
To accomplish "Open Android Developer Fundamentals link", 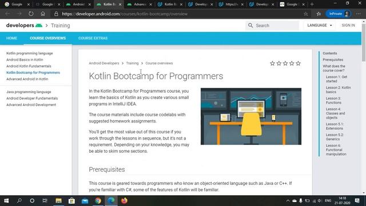I will click(x=32, y=98).
